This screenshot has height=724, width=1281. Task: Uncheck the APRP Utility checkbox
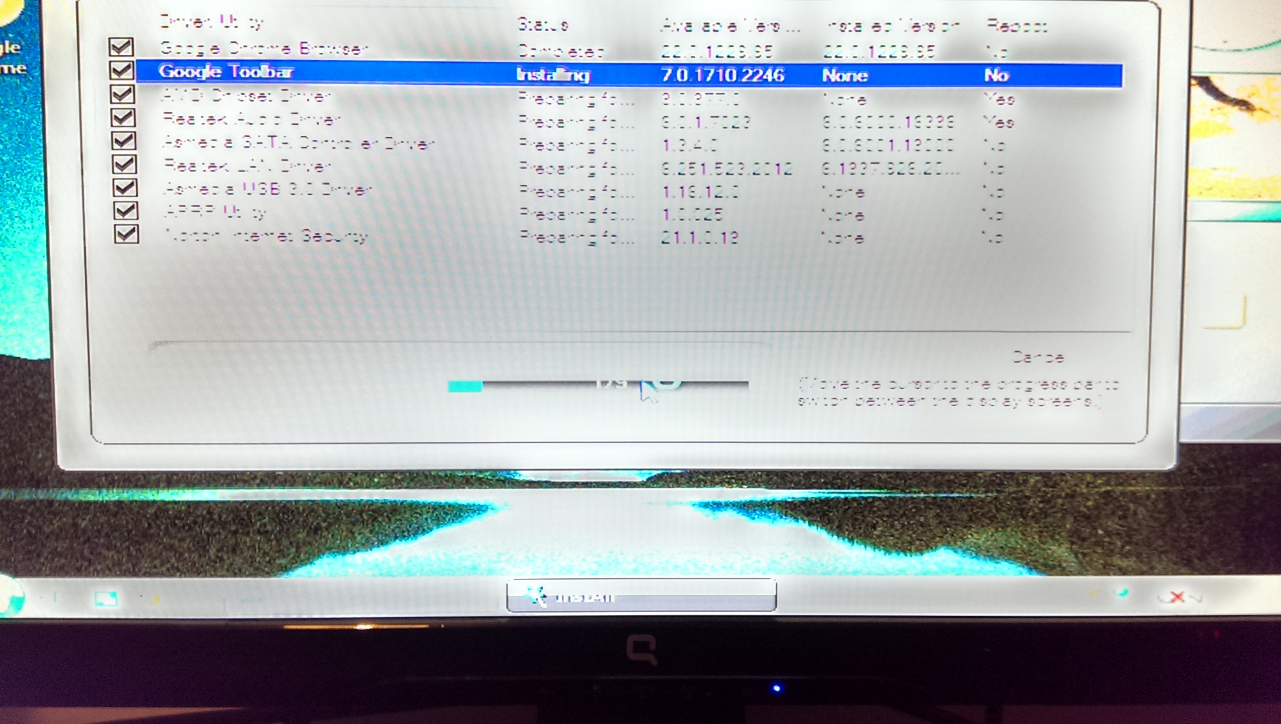coord(125,211)
